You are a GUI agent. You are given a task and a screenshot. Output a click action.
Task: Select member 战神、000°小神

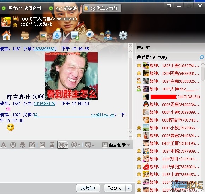(x=168, y=112)
